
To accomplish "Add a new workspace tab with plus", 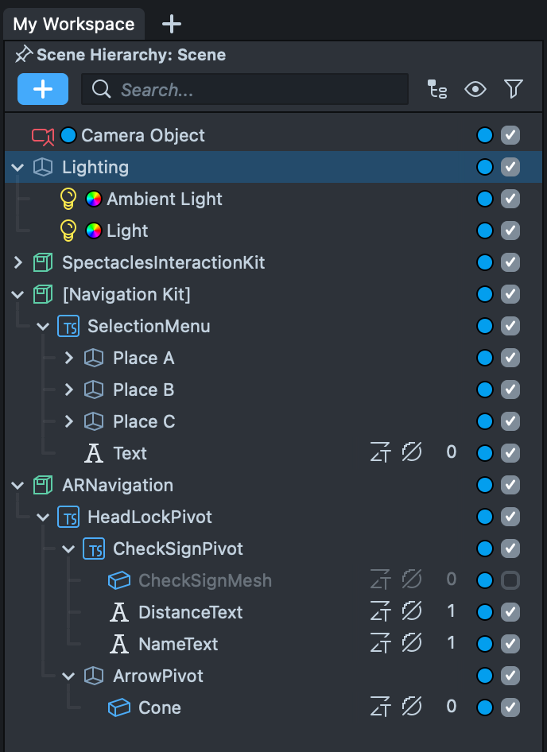I will tap(172, 24).
